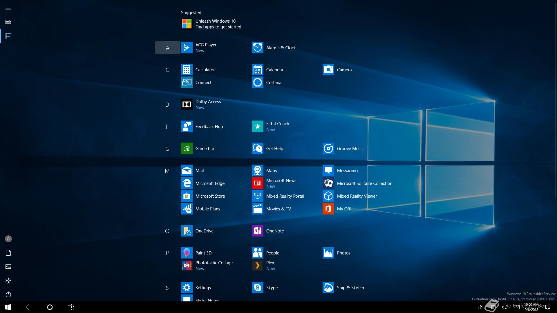Open Mixed Reality Viewer icon
The width and height of the screenshot is (557, 313).
tap(328, 196)
